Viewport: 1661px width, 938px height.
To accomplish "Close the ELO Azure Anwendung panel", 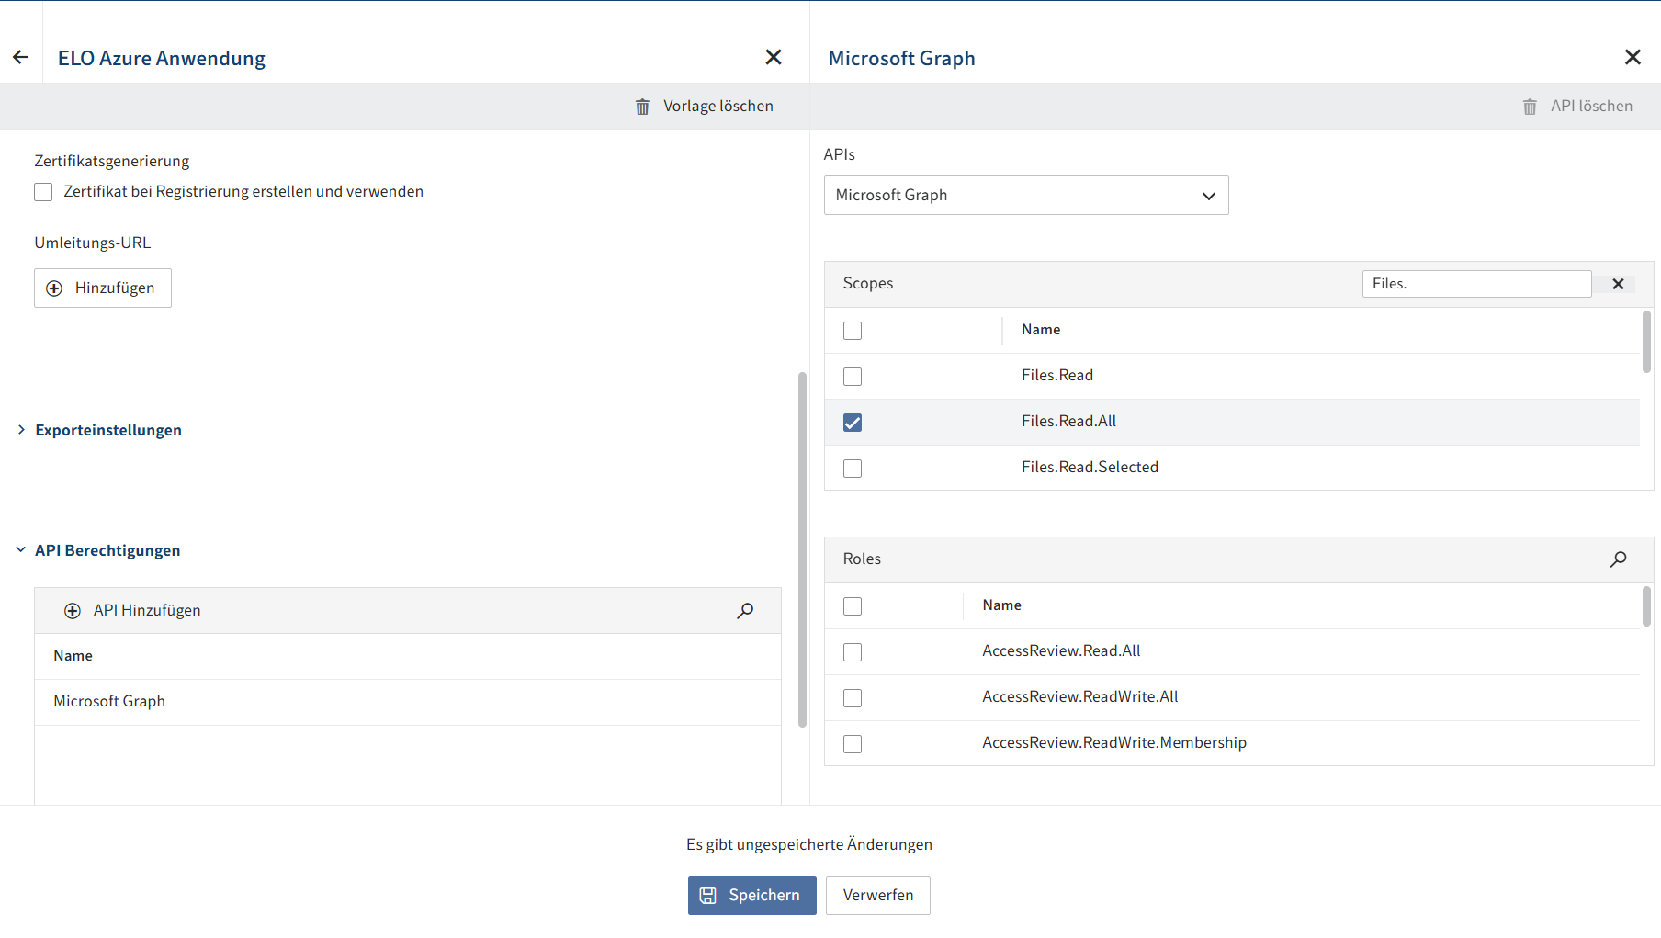I will pyautogui.click(x=774, y=58).
